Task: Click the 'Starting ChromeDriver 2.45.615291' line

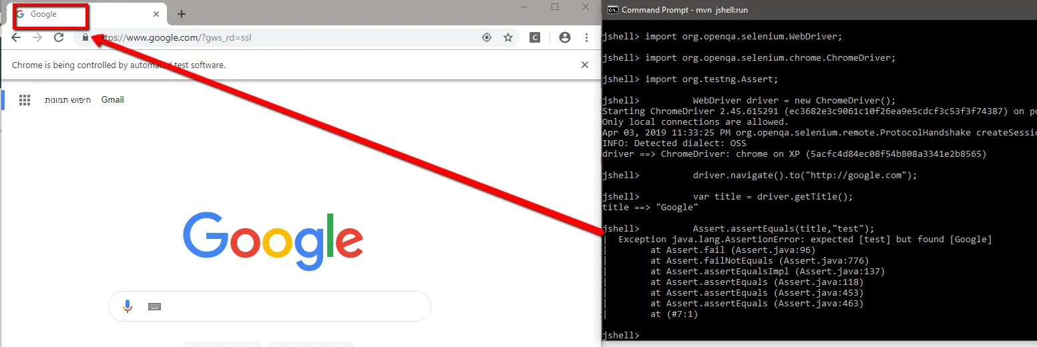Action: [x=819, y=111]
